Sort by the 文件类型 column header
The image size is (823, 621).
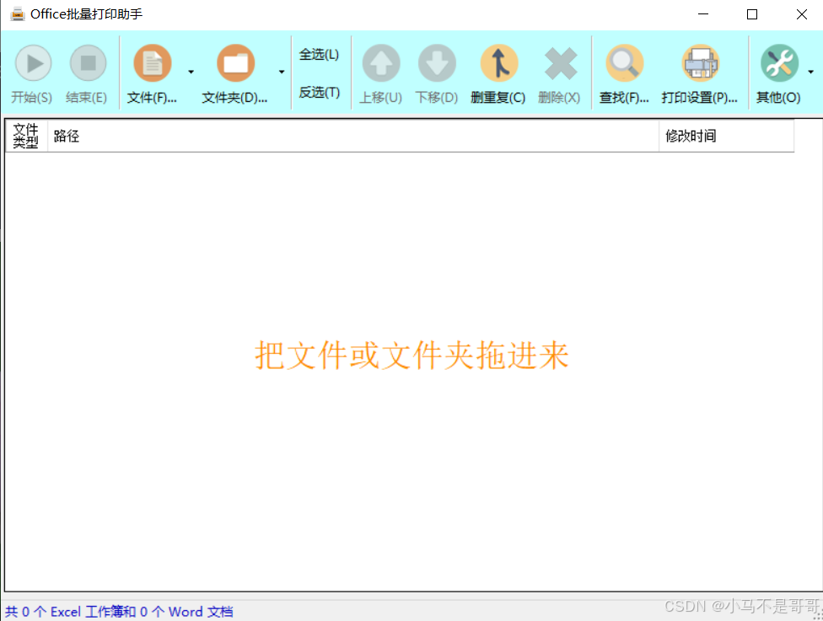[x=26, y=137]
